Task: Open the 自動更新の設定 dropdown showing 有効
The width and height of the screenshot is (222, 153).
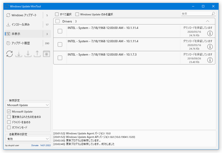Action: pos(28,139)
